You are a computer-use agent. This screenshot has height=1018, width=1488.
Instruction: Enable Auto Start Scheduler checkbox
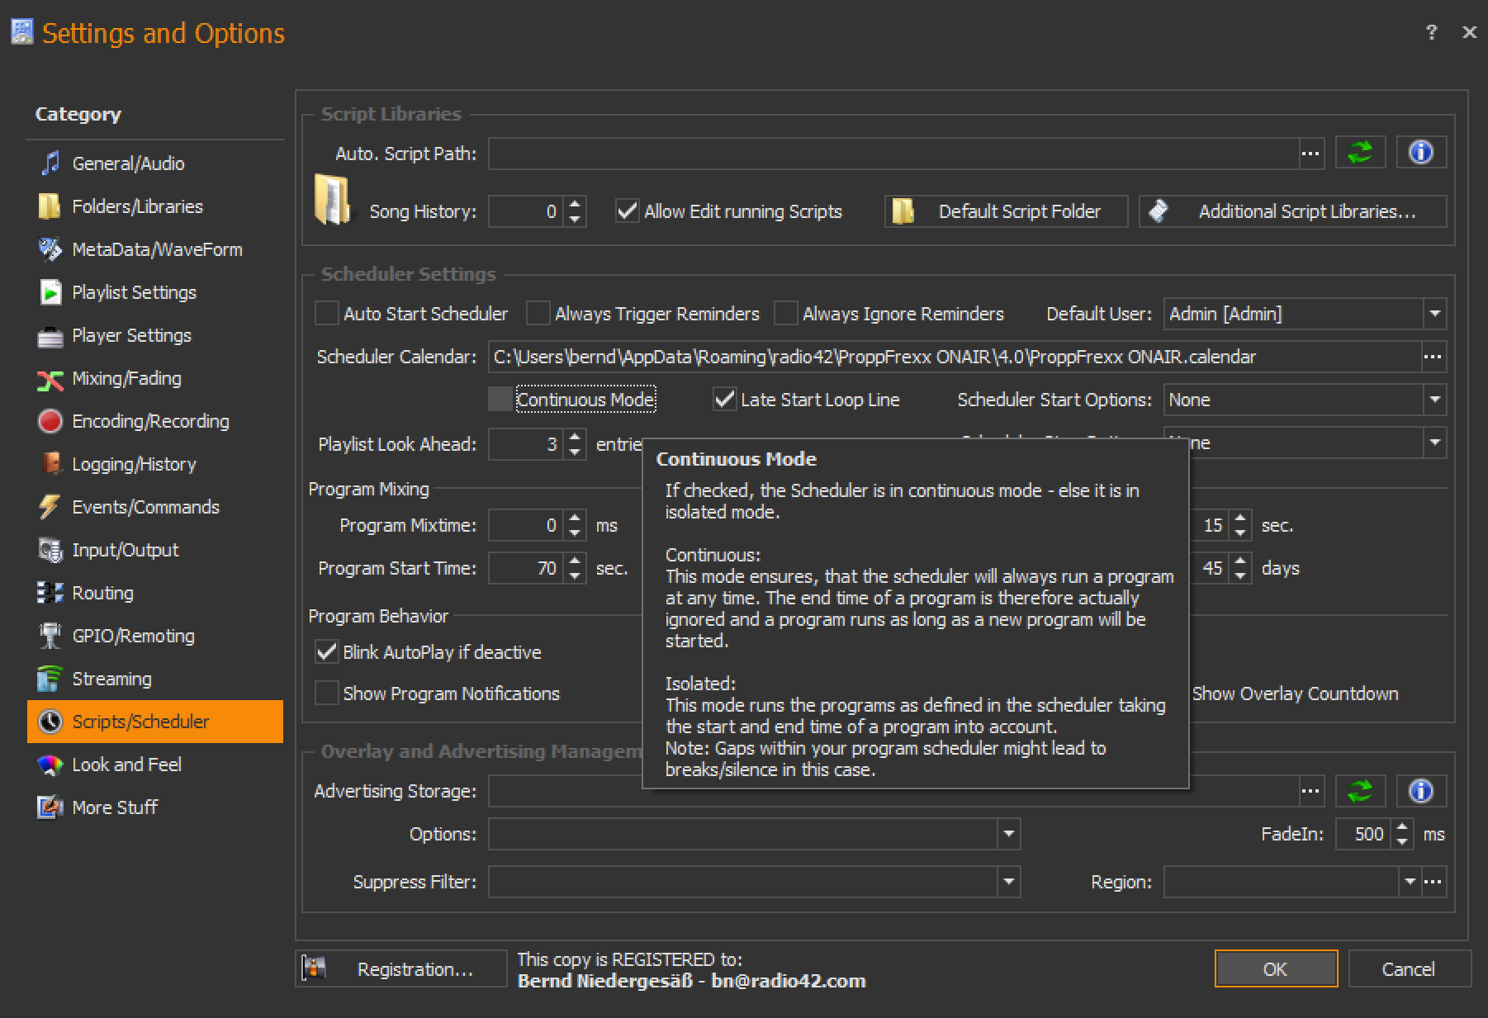pos(327,314)
